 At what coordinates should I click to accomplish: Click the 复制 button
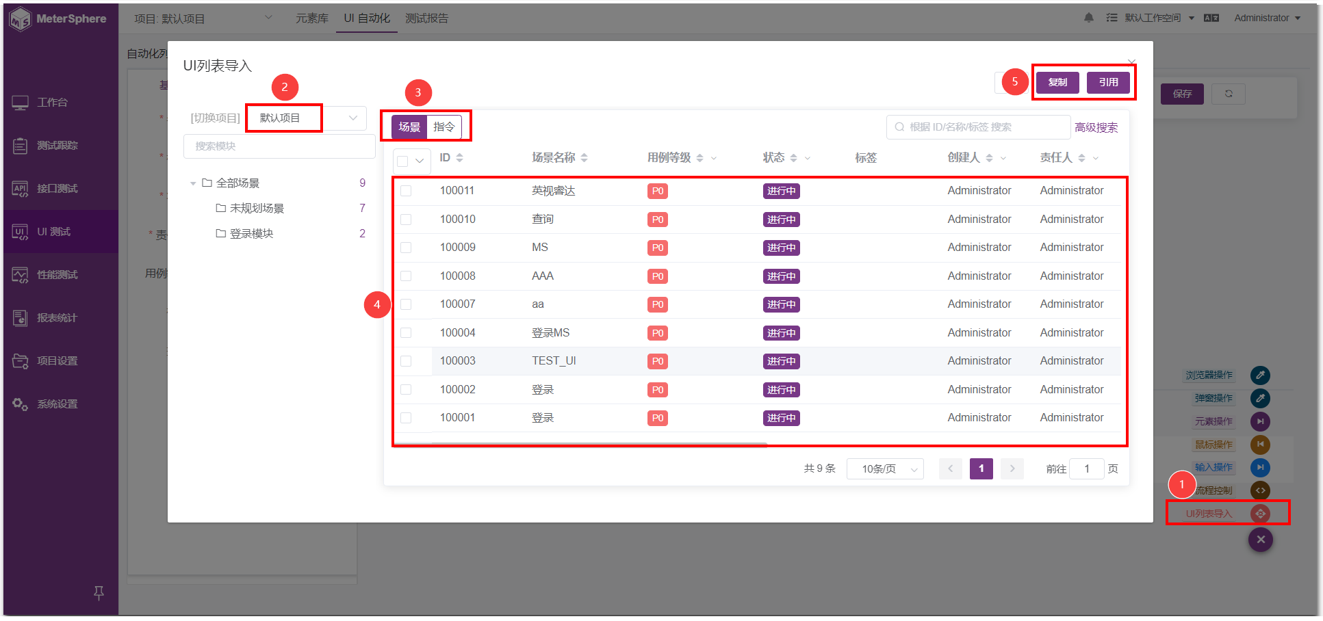tap(1057, 82)
